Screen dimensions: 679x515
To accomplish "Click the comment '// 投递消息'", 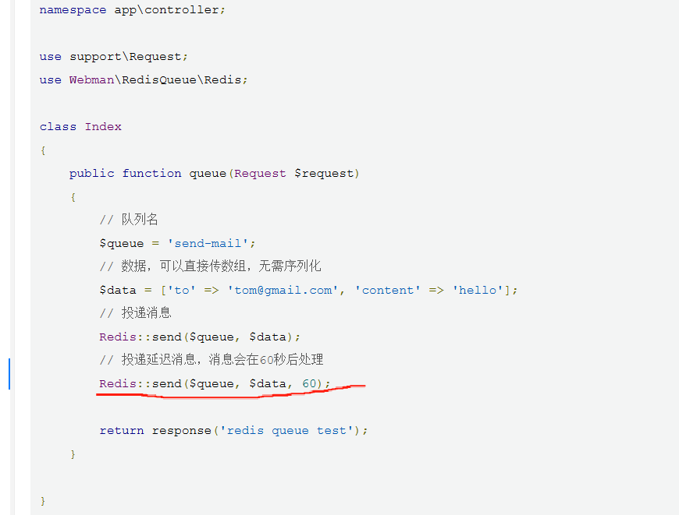I will coord(136,312).
